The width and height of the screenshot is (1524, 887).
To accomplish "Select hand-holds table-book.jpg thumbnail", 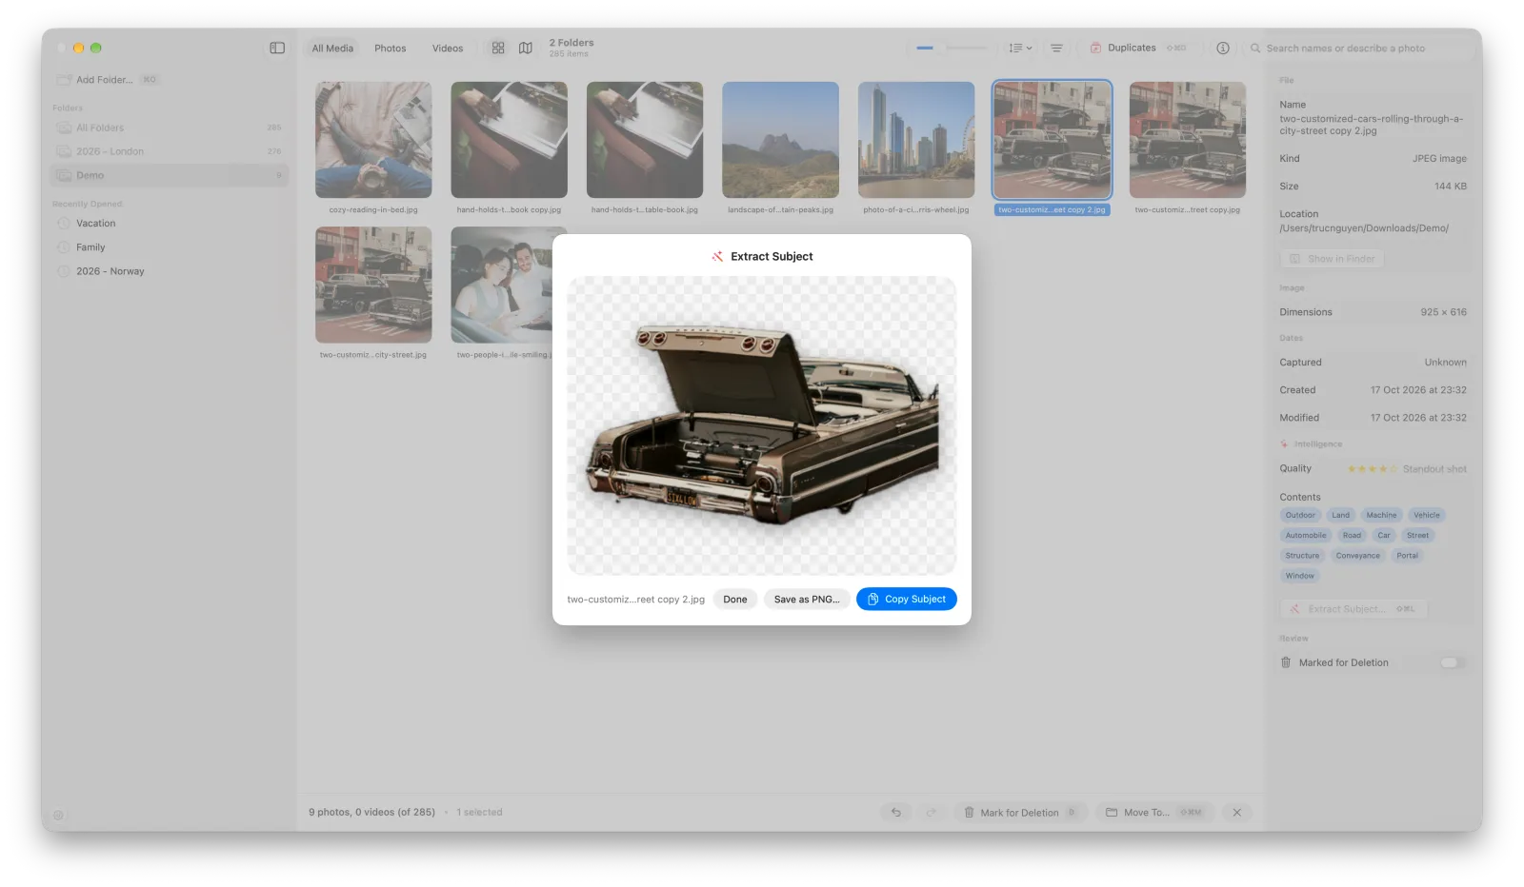I will 645,140.
